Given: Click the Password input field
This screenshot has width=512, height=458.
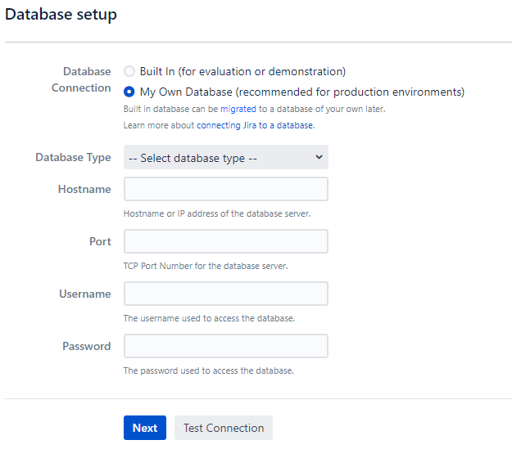Looking at the screenshot, I should pyautogui.click(x=225, y=346).
